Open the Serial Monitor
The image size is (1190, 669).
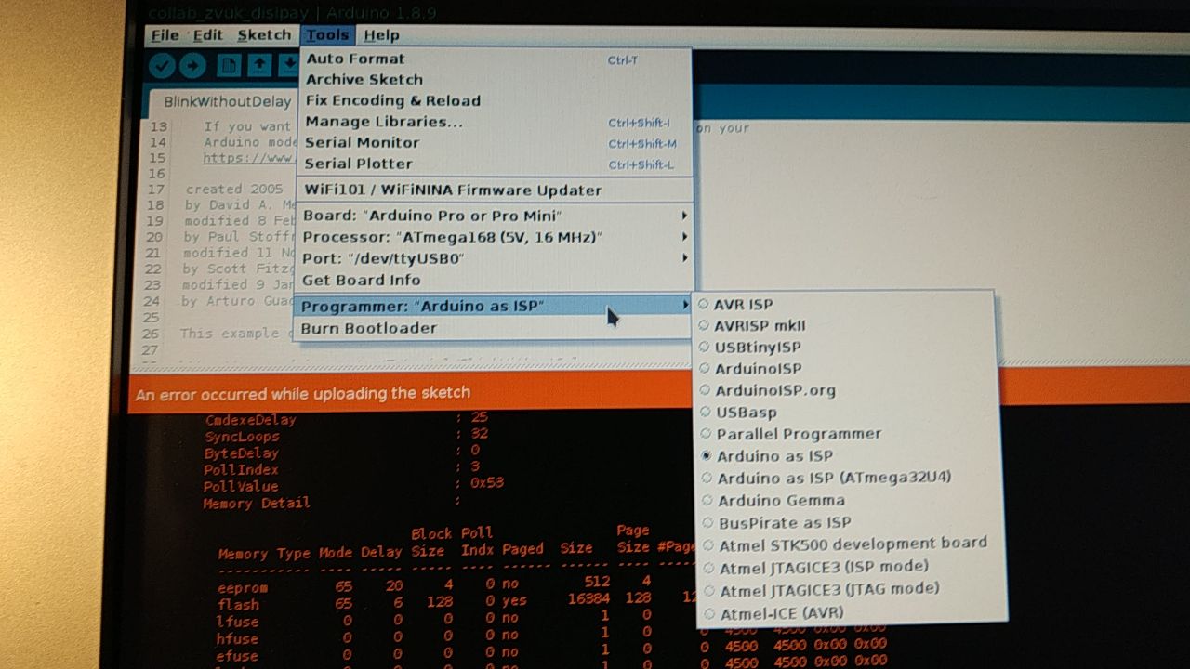tap(494, 142)
